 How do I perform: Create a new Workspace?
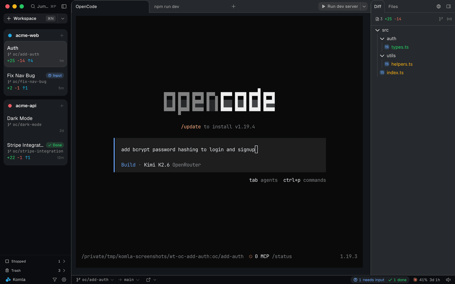coord(31,18)
